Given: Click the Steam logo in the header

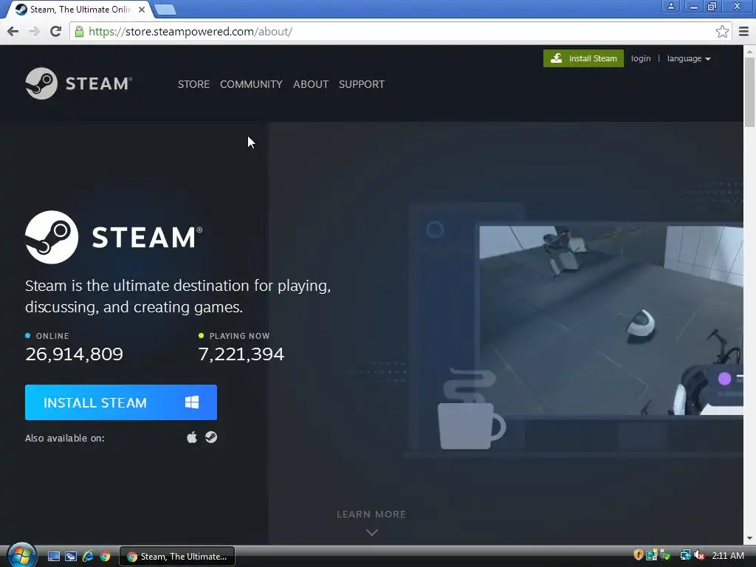Looking at the screenshot, I should 78,83.
